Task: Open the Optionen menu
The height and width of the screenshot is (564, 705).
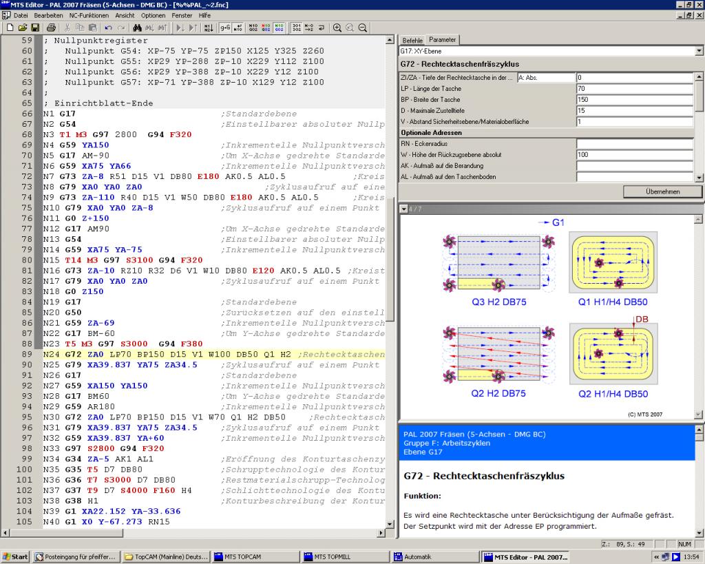Action: 154,15
